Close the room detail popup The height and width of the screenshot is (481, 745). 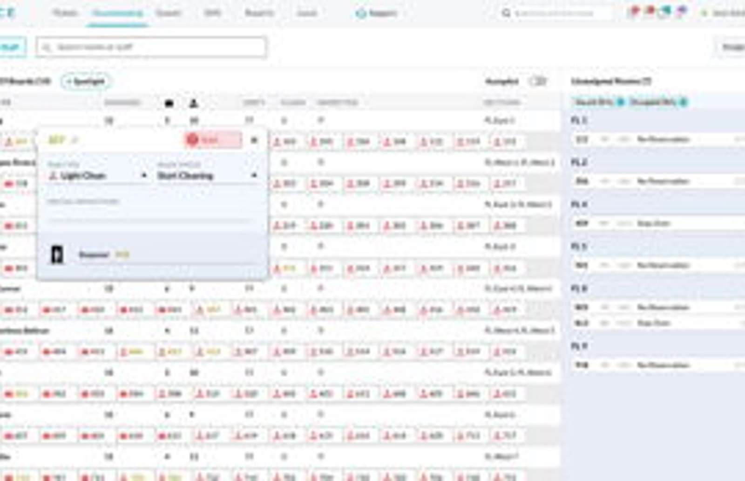(x=254, y=140)
